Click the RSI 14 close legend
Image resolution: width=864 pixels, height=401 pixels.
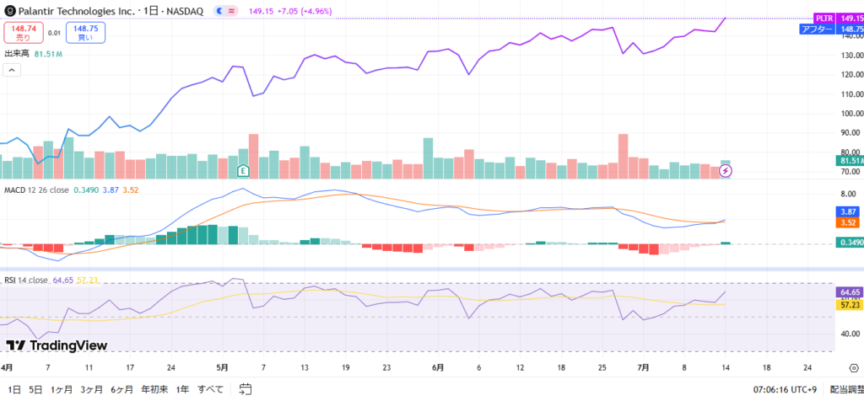pos(26,280)
